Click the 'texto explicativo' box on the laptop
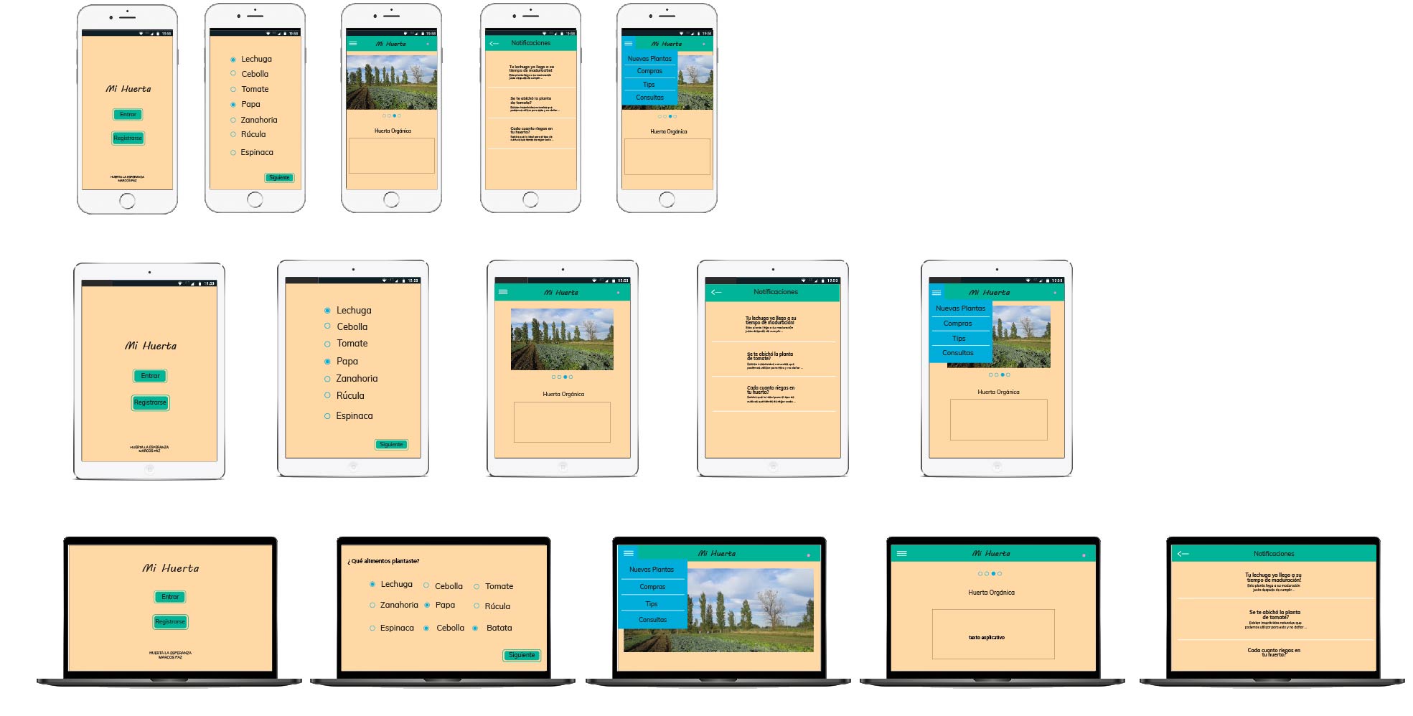The width and height of the screenshot is (1413, 716). pyautogui.click(x=993, y=634)
